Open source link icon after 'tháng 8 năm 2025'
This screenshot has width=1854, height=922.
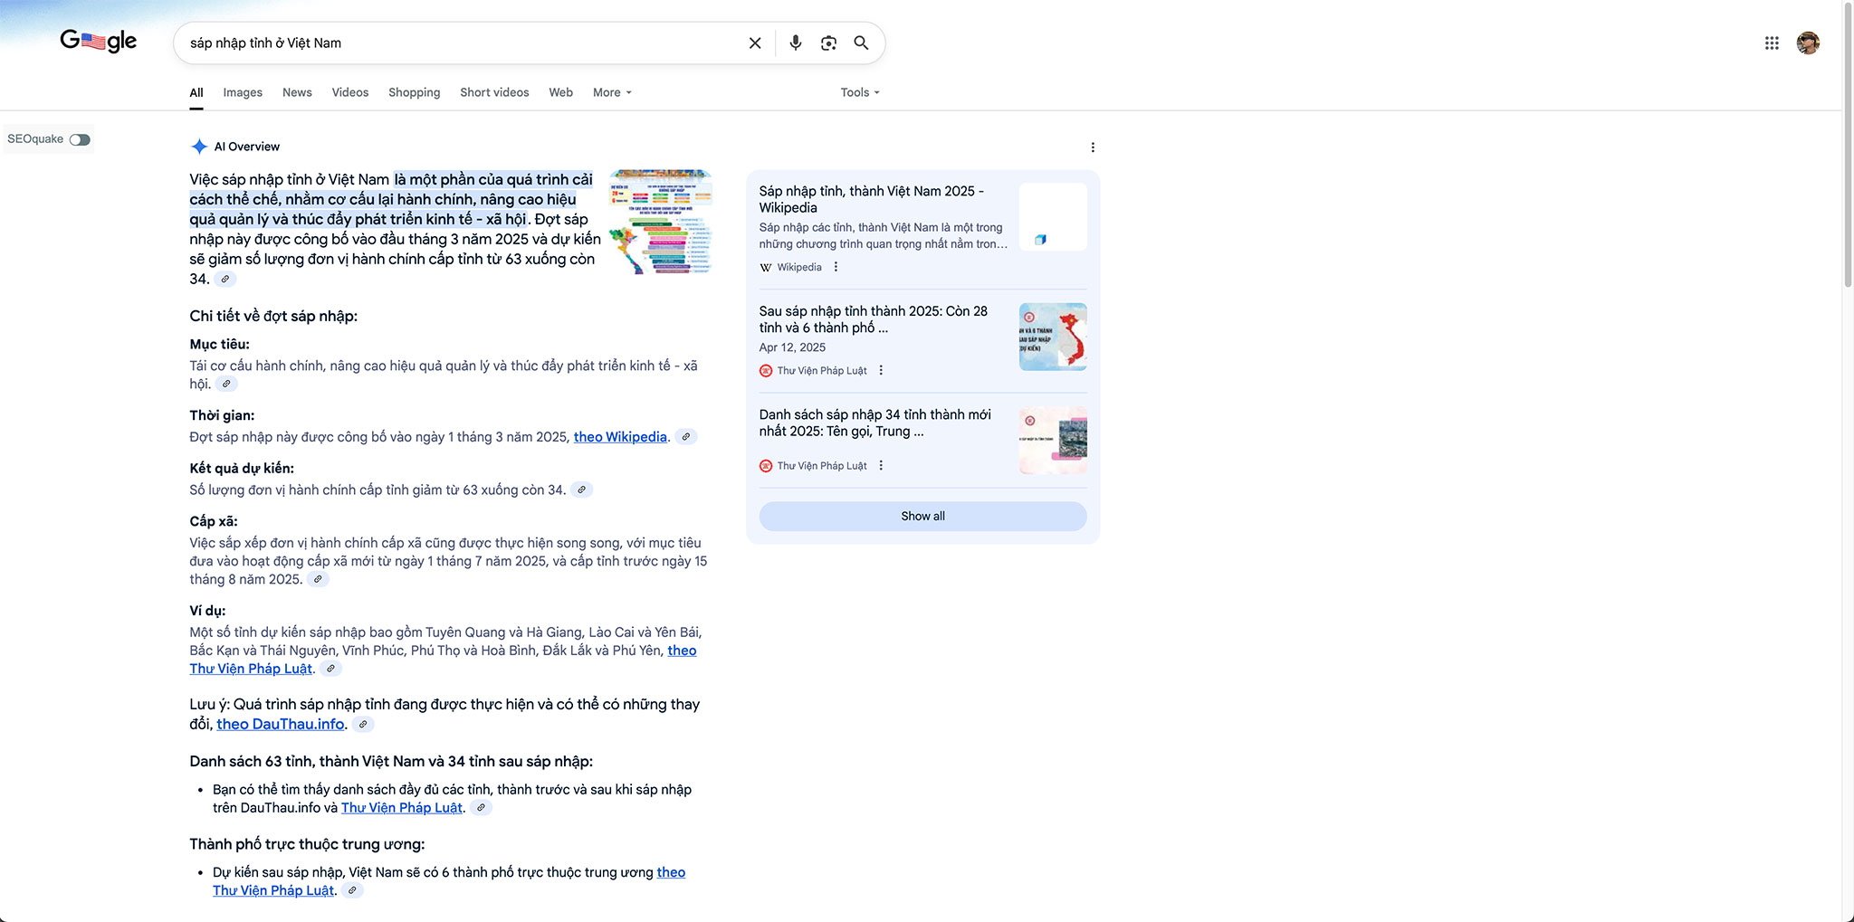(x=318, y=579)
